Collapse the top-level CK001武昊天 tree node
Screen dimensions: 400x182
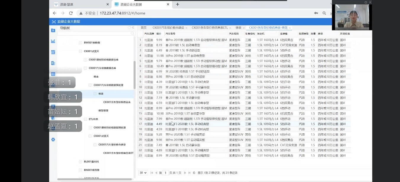click(x=81, y=51)
